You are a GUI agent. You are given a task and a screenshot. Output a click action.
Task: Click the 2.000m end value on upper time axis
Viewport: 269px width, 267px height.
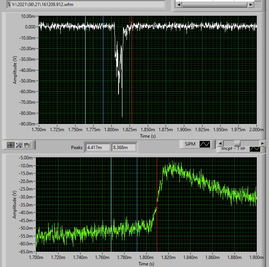point(256,130)
